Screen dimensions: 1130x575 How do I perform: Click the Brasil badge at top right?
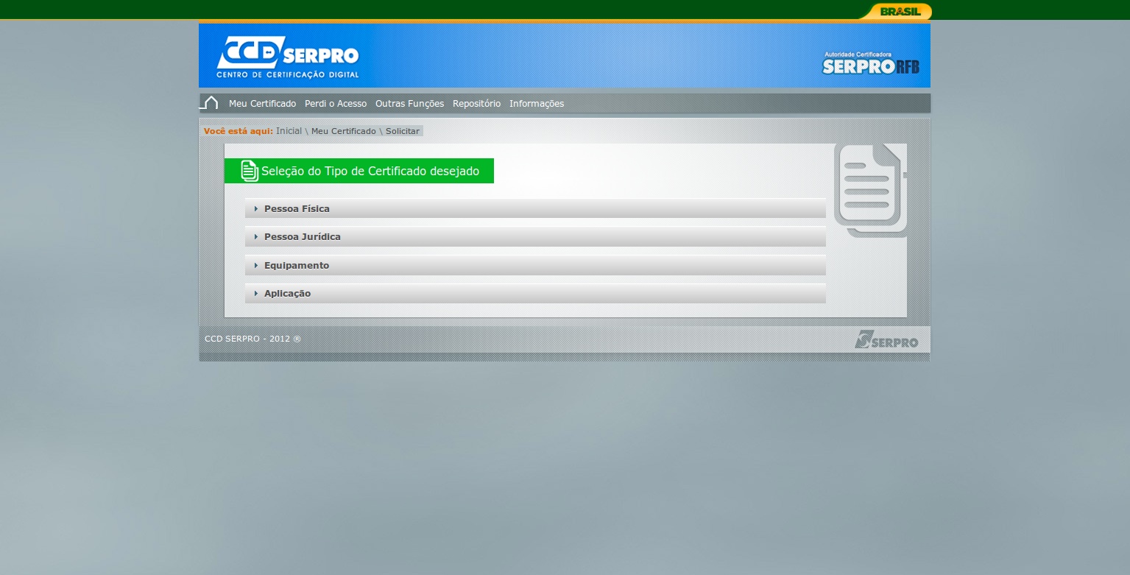click(900, 11)
